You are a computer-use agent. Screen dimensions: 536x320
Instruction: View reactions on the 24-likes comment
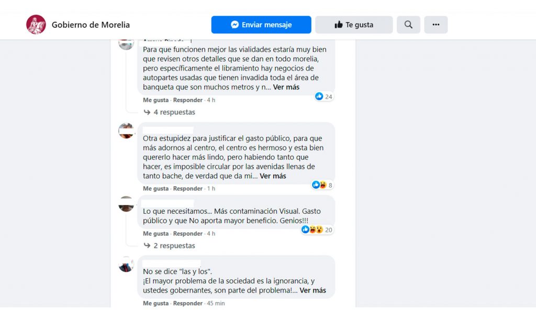tap(323, 97)
